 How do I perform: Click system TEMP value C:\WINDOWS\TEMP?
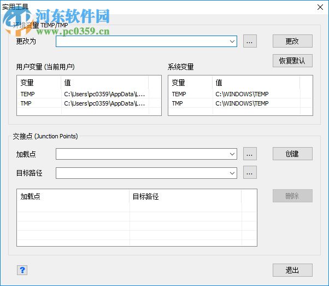click(242, 94)
